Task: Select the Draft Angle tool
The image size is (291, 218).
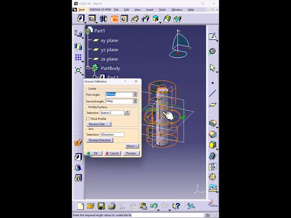Action: [x=213, y=145]
